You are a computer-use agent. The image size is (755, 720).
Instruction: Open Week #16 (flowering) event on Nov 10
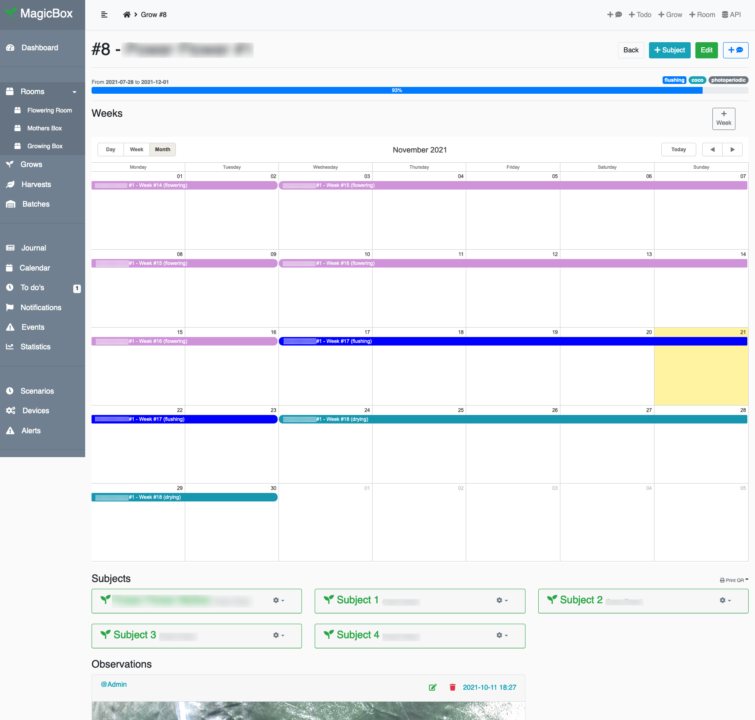pos(513,263)
